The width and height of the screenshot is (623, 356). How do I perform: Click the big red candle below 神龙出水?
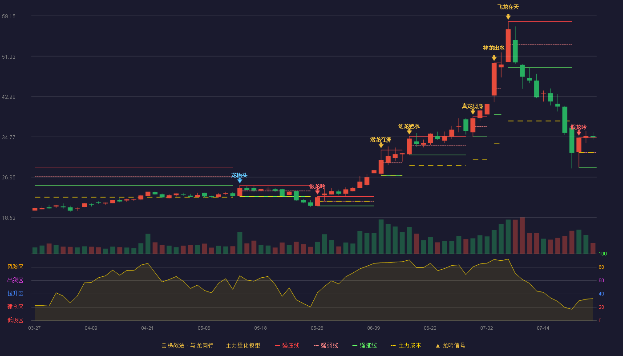coord(494,79)
